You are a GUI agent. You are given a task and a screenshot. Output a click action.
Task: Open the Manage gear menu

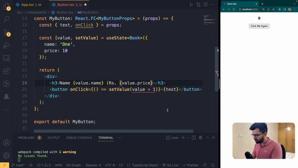[7, 155]
